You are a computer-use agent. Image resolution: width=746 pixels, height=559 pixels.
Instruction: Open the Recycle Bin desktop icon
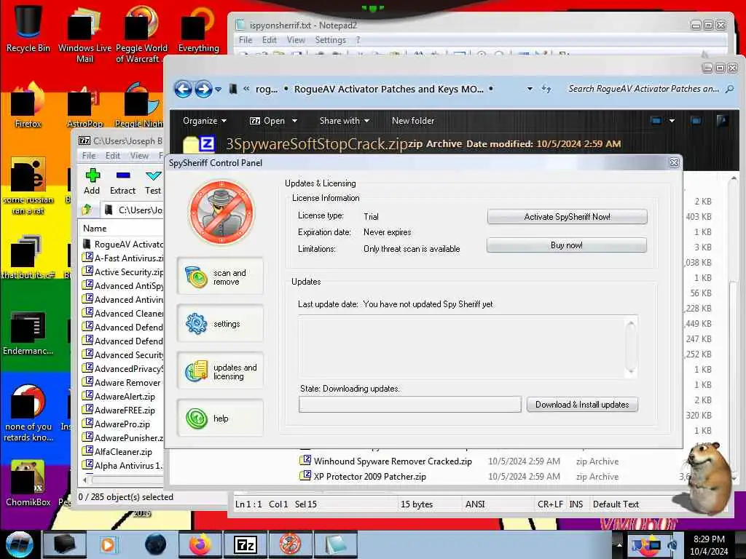point(28,28)
